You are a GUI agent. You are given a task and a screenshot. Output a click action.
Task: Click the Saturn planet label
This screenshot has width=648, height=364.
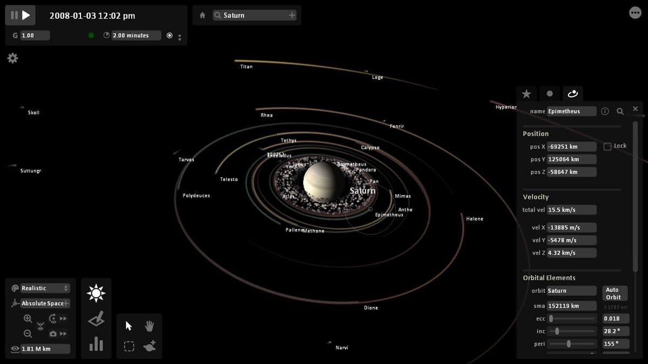pyautogui.click(x=362, y=191)
